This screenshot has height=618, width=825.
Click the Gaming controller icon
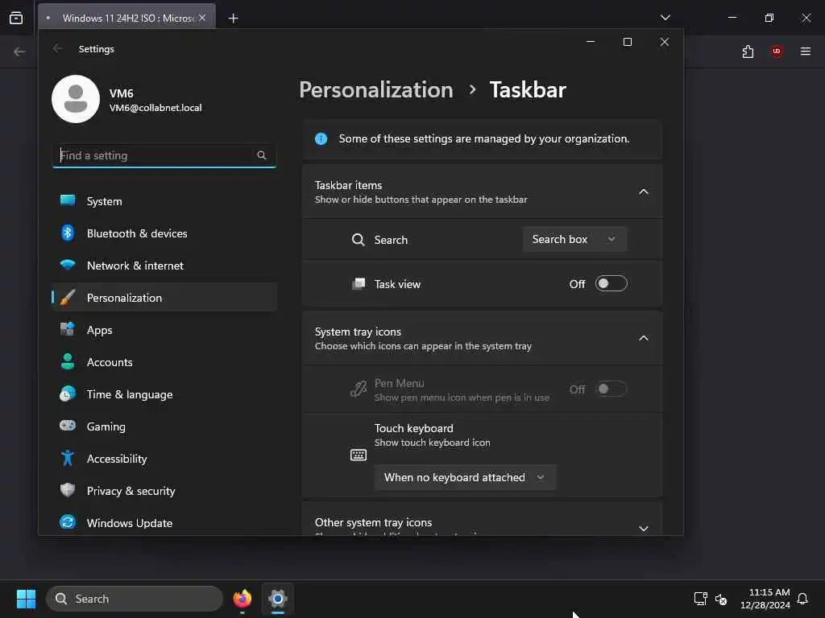68,426
